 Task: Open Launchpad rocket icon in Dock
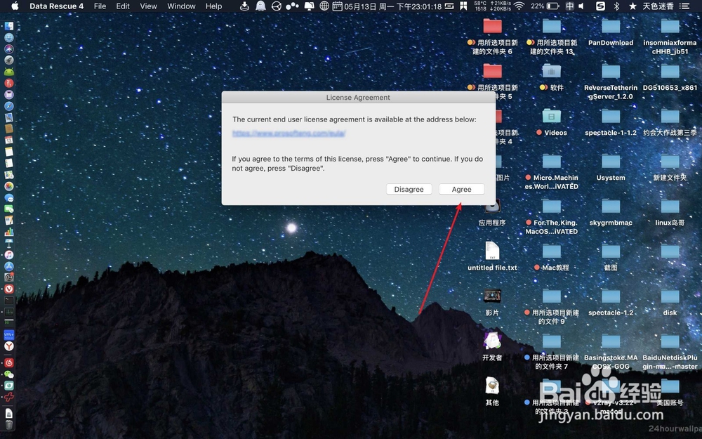click(x=9, y=60)
